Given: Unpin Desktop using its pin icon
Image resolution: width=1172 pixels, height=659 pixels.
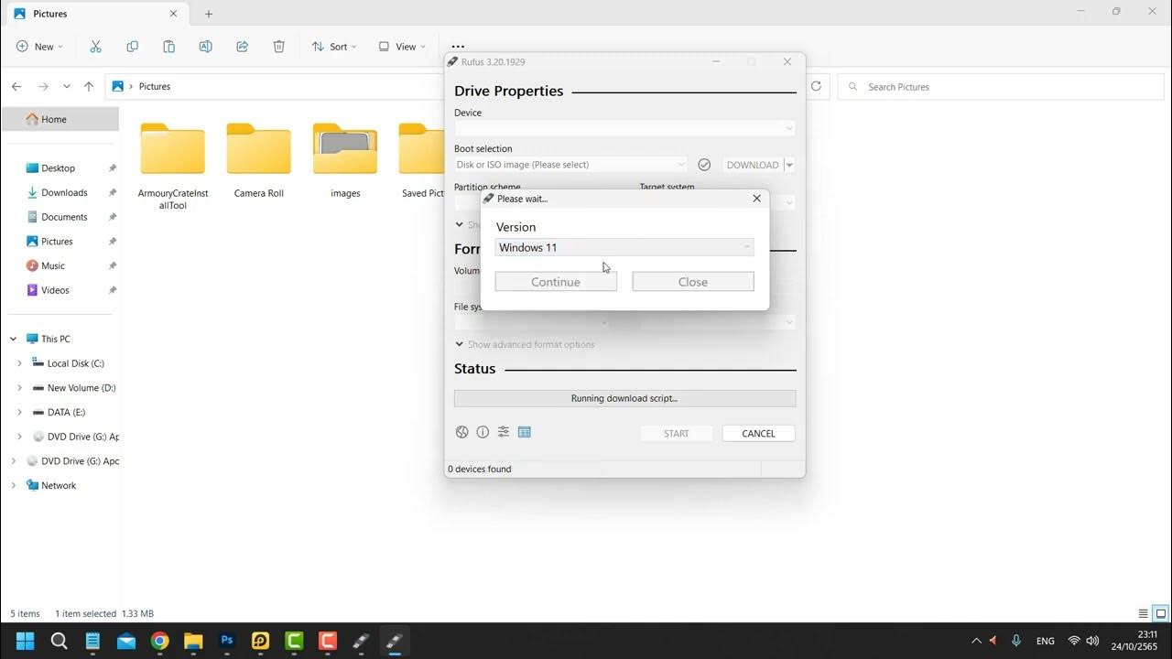Looking at the screenshot, I should 113,168.
